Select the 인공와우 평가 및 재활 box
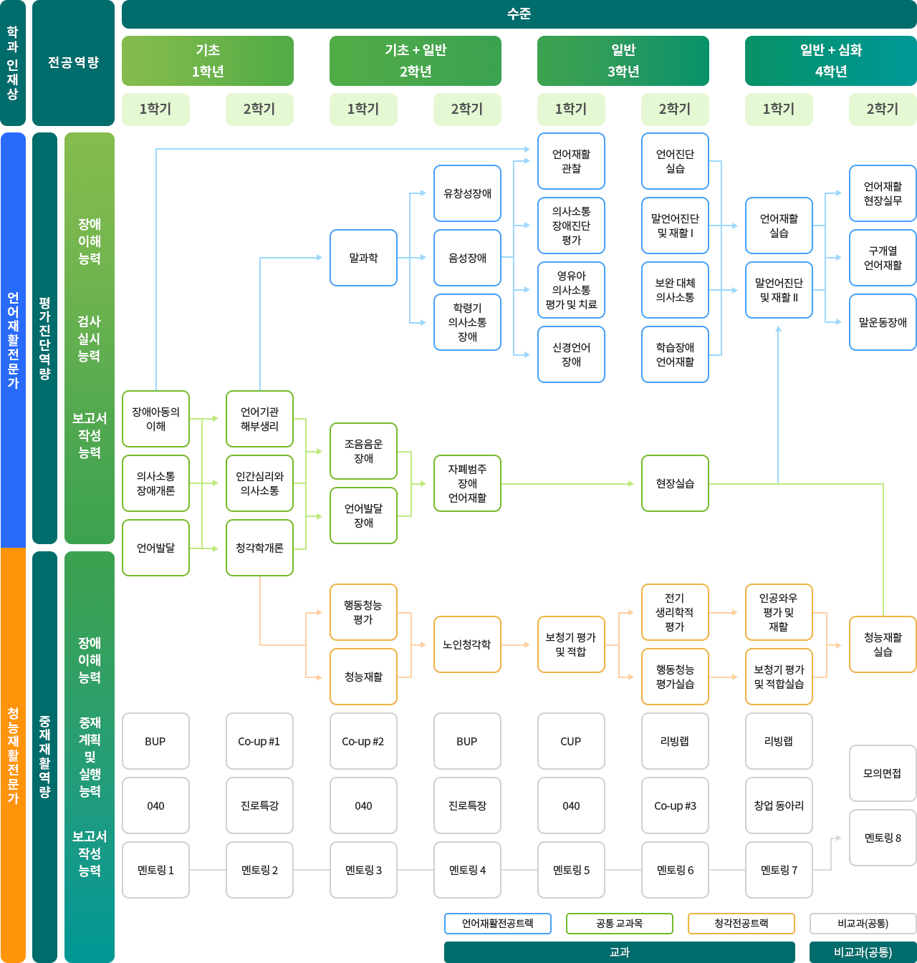Image resolution: width=917 pixels, height=963 pixels. tap(779, 612)
